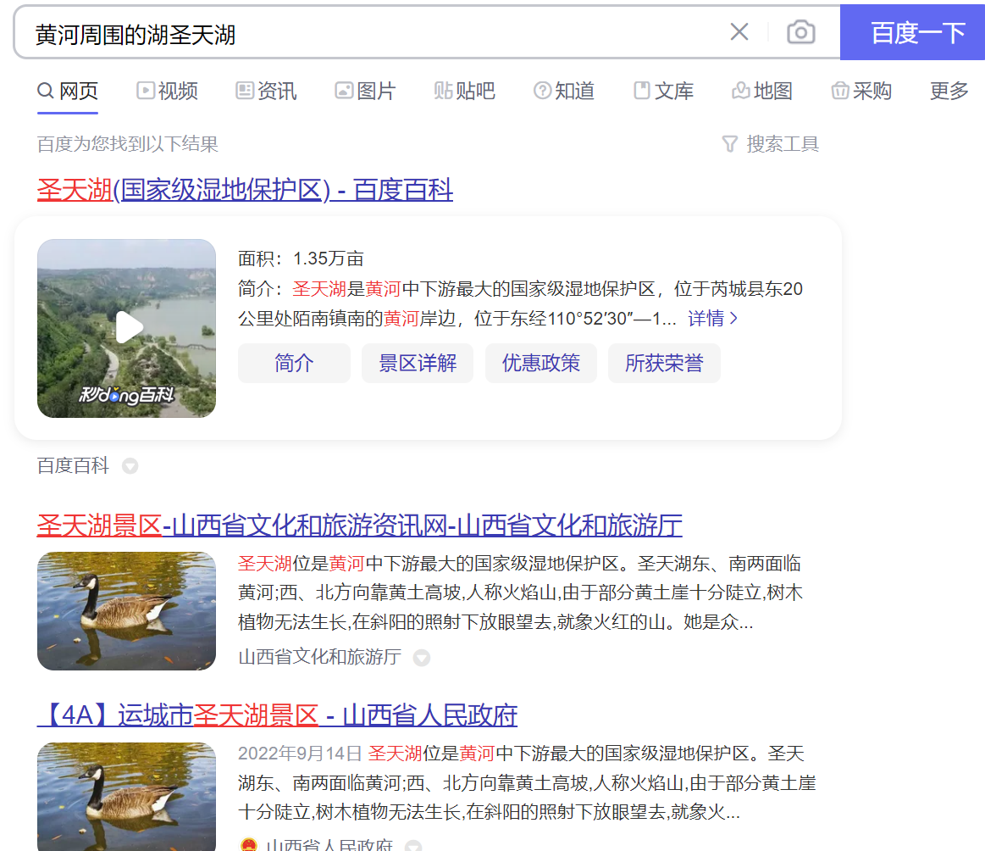The width and height of the screenshot is (985, 851).
Task: Expand dropdown arrow next to 百度百科 source
Action: [x=130, y=466]
